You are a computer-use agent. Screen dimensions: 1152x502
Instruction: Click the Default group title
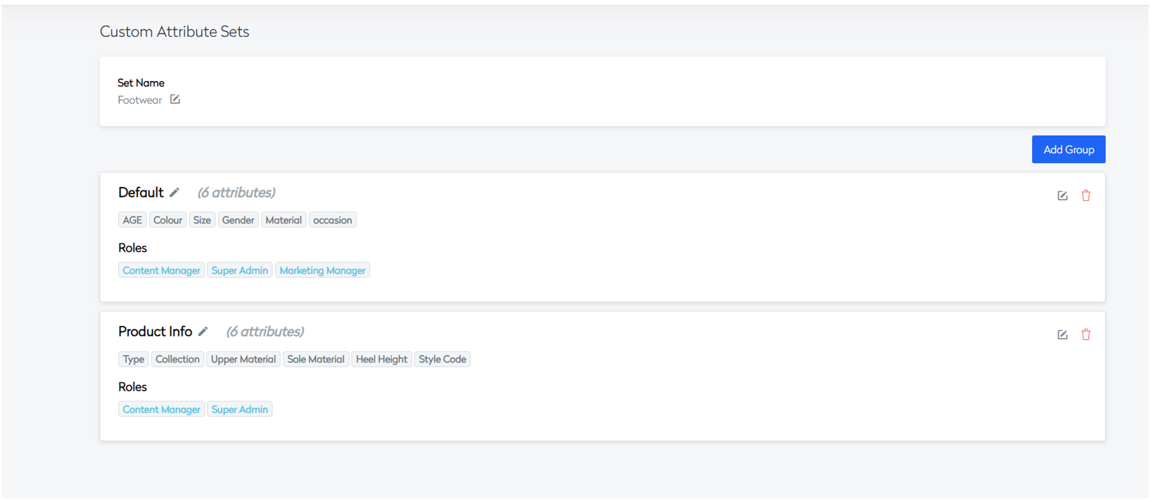click(x=141, y=192)
